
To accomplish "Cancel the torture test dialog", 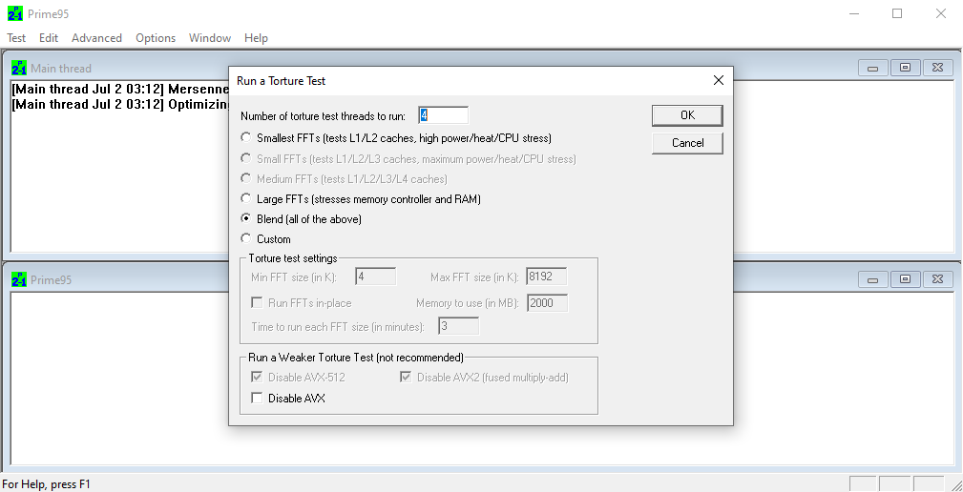I will pyautogui.click(x=688, y=143).
